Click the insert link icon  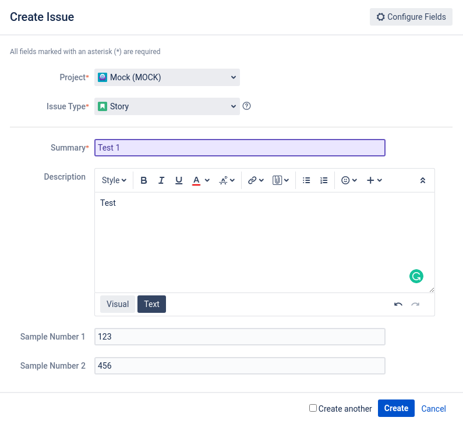252,180
